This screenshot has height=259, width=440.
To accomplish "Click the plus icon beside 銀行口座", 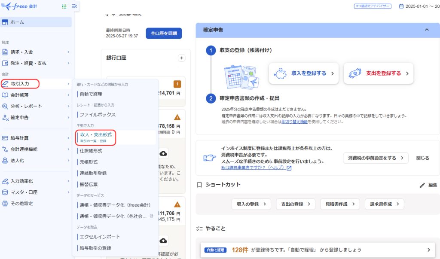I will 181,58.
